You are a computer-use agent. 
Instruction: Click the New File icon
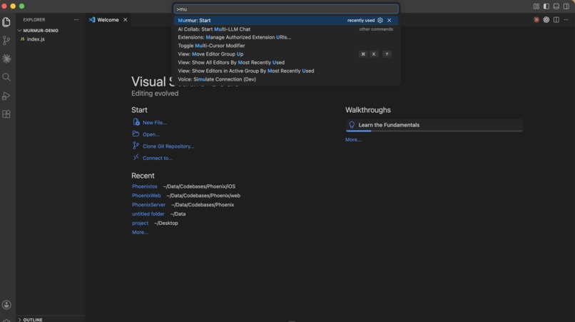pyautogui.click(x=136, y=122)
